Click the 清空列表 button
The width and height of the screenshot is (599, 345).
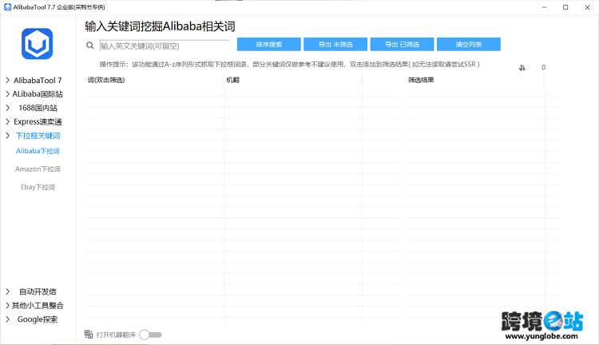pyautogui.click(x=468, y=44)
